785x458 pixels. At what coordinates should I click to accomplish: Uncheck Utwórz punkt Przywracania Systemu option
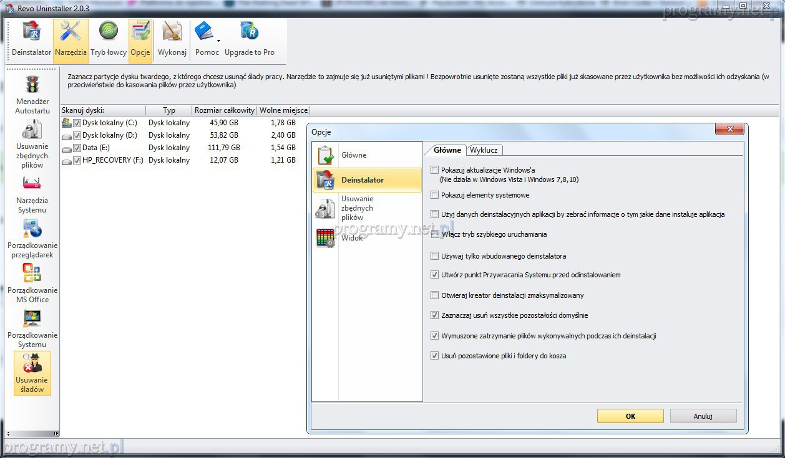point(435,275)
